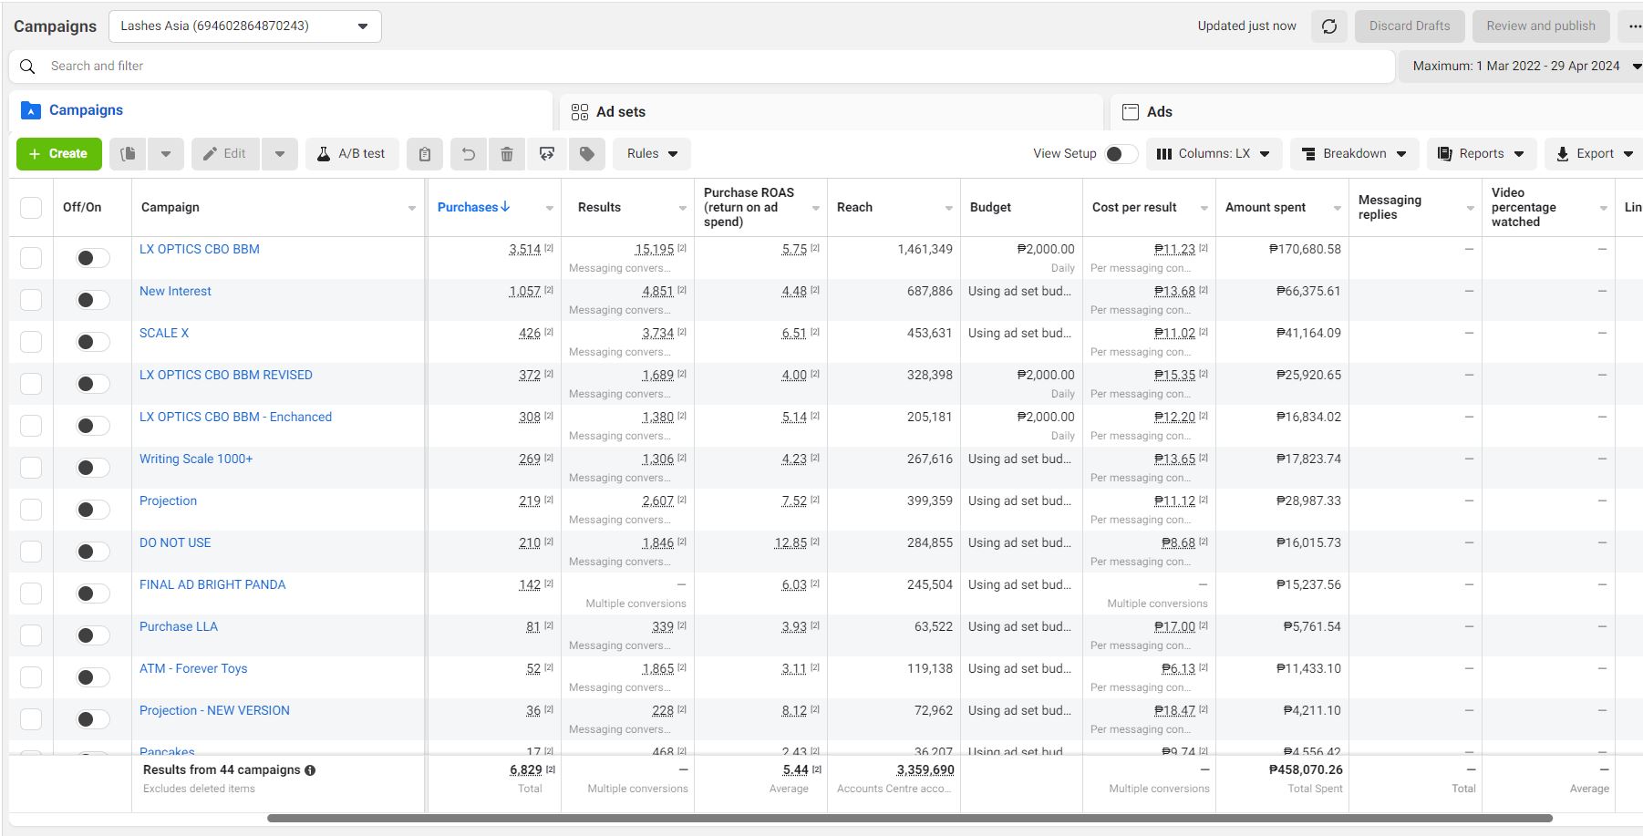This screenshot has width=1643, height=836.
Task: Open the Breakdown dropdown
Action: tap(1354, 154)
